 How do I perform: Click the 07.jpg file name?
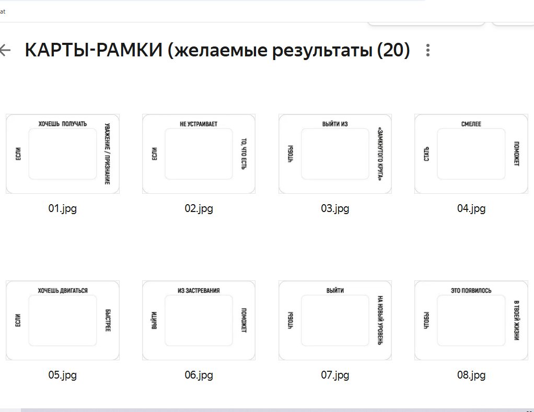tap(335, 375)
